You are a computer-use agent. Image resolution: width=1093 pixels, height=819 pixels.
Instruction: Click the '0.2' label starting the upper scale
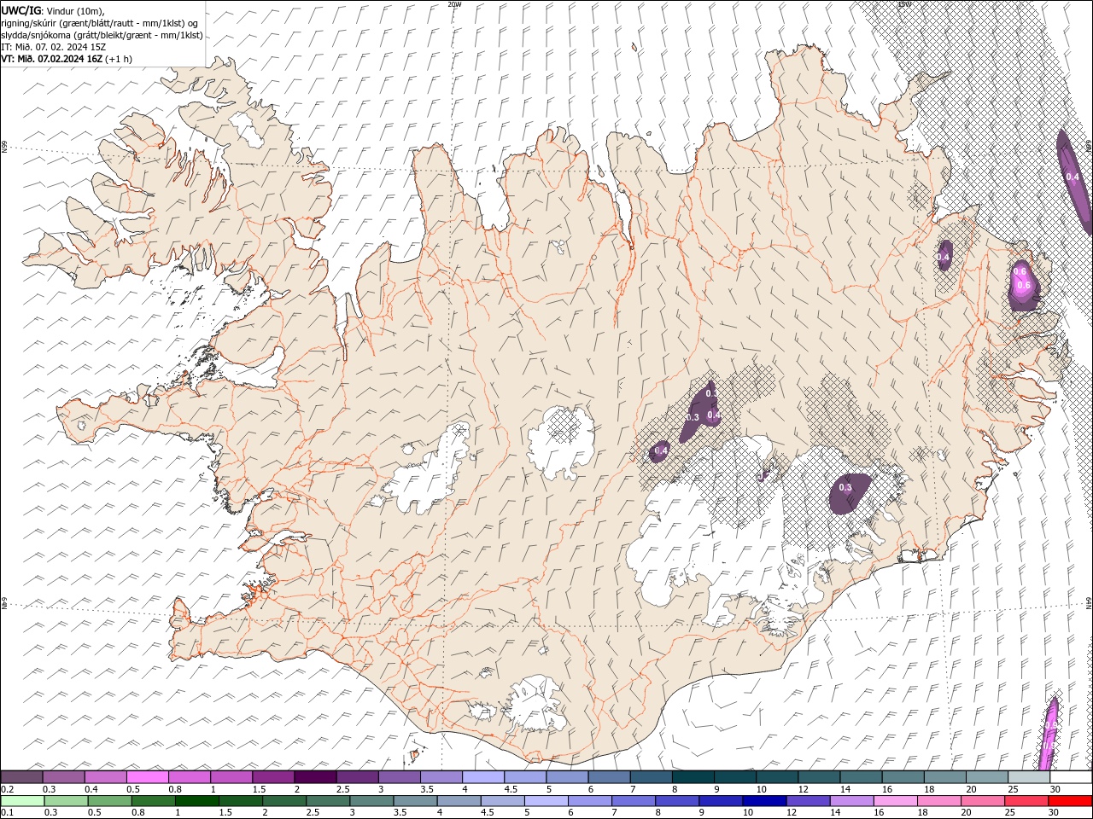pyautogui.click(x=6, y=789)
